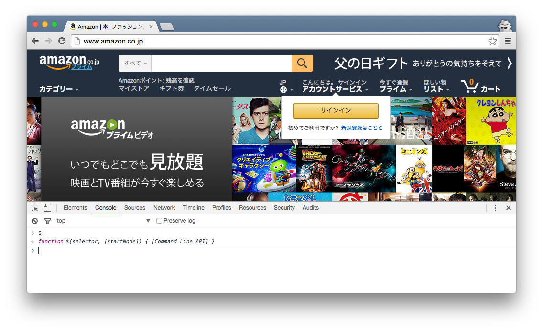Close DevTools with the X icon
Screen dimensions: 543x331
point(509,208)
